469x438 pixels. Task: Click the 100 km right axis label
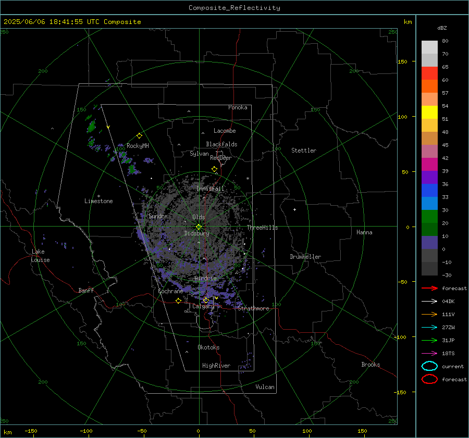403,117
